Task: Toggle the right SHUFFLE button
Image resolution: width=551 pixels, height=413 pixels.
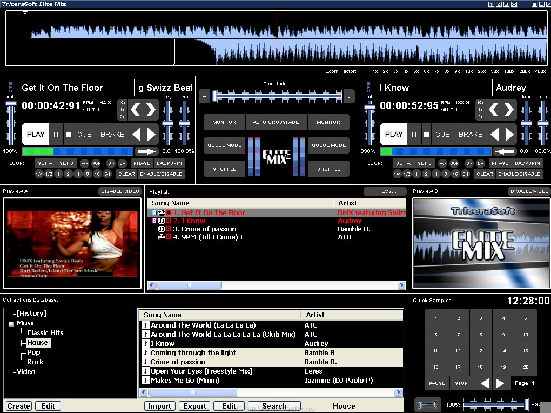Action: [x=328, y=169]
